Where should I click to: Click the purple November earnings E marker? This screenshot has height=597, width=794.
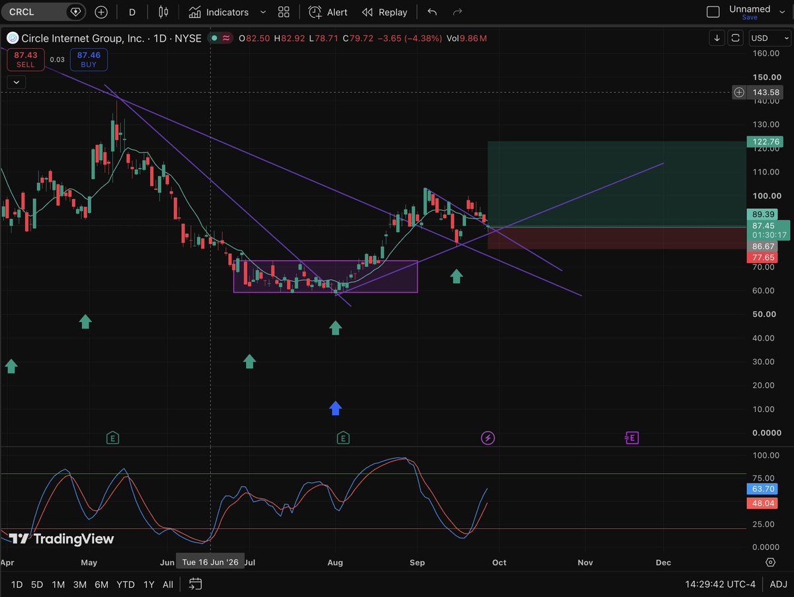pyautogui.click(x=633, y=438)
